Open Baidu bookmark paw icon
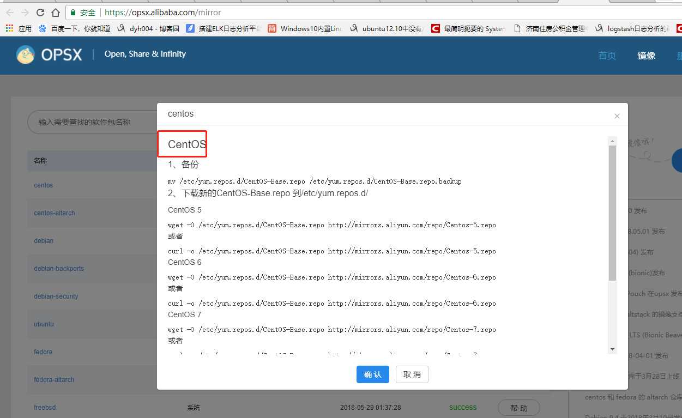Viewport: 682px width, 418px height. (43, 28)
